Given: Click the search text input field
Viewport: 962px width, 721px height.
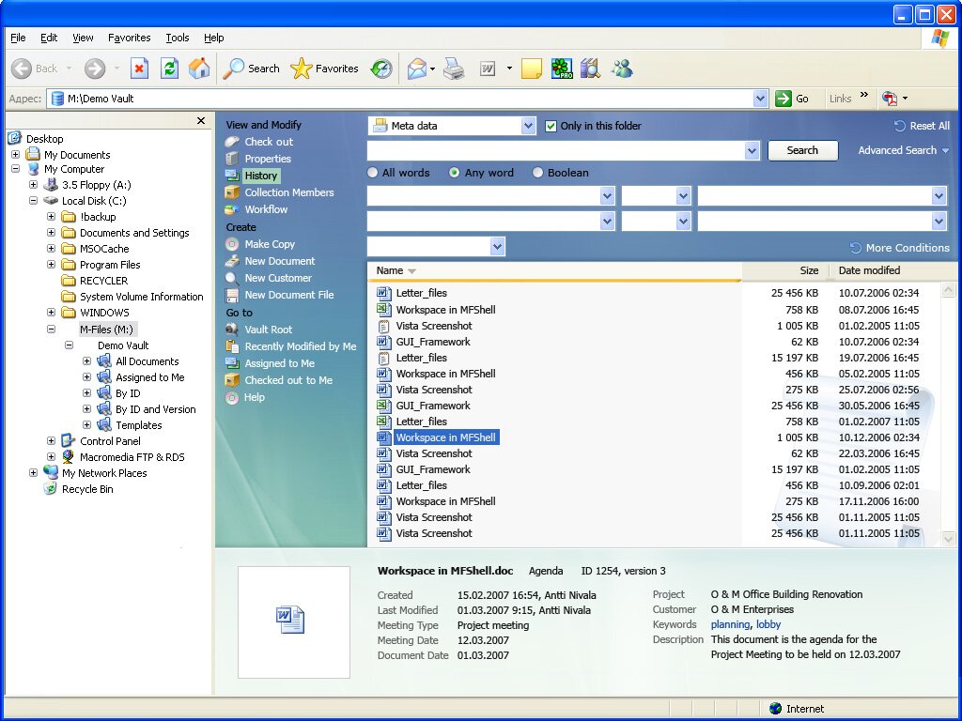Looking at the screenshot, I should (556, 151).
